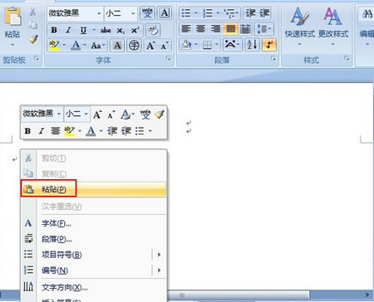The image size is (374, 302).
Task: Click the Numbering list icon in ribbon
Action: [x=207, y=13]
